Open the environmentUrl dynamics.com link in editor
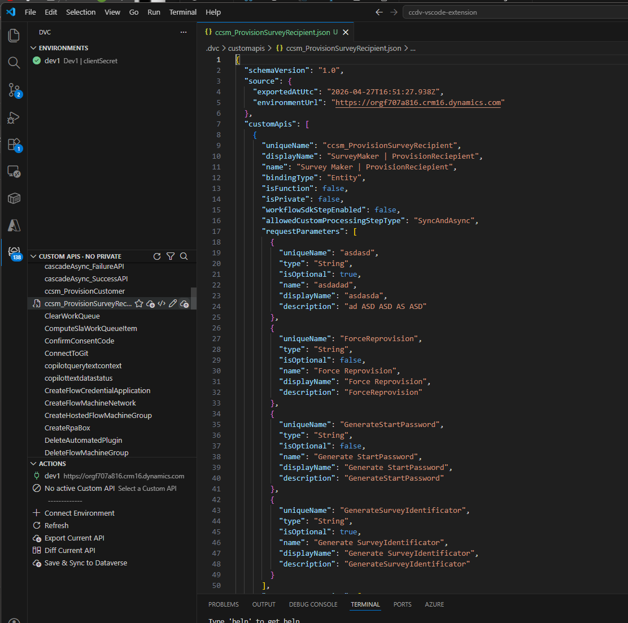 coord(418,103)
